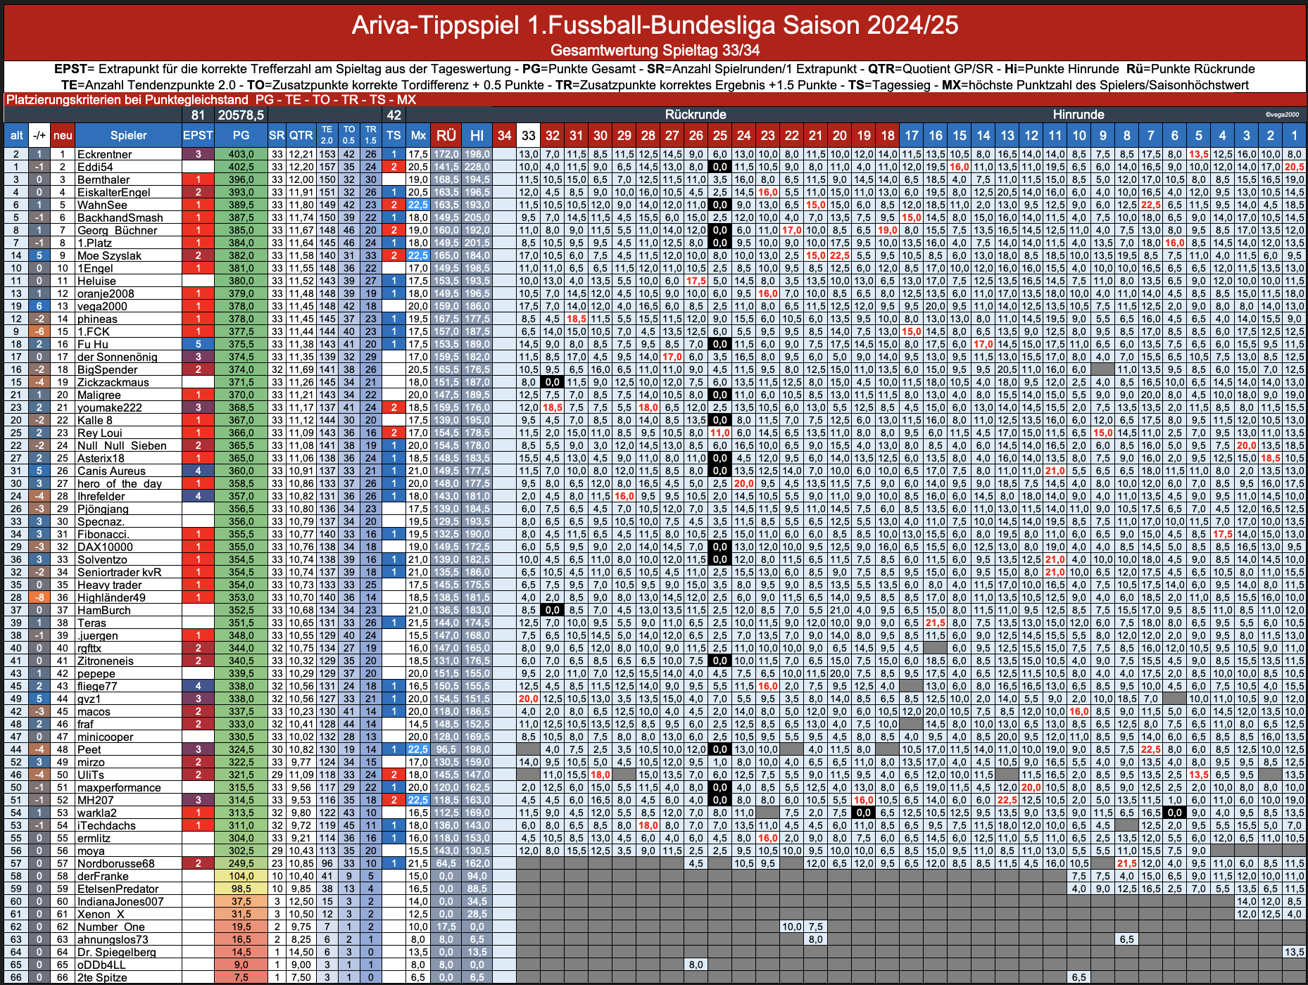
Task: Click the 'alt' column header
Action: click(x=16, y=135)
